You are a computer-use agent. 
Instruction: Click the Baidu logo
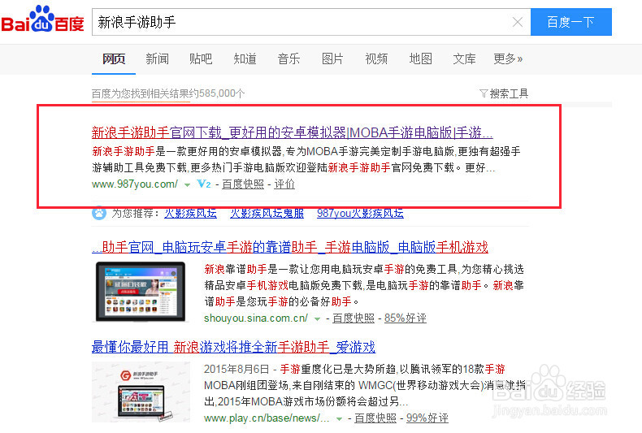pos(42,20)
